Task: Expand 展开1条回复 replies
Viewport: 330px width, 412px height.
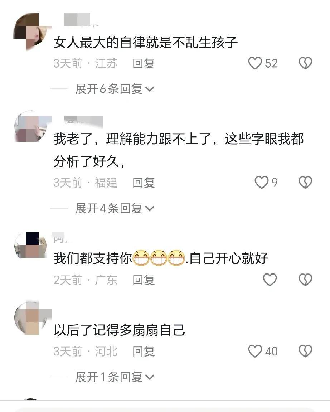Action: pyautogui.click(x=115, y=377)
